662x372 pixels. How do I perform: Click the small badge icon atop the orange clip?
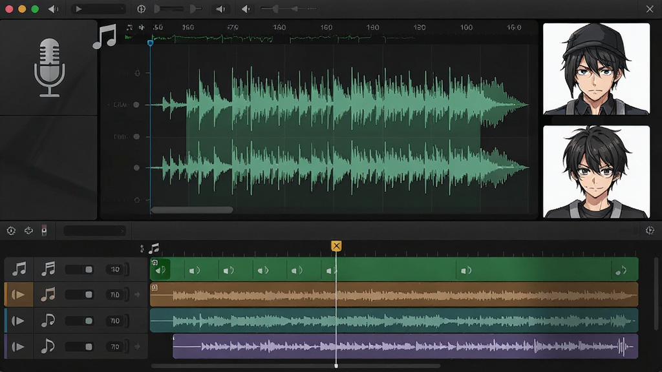pos(155,287)
